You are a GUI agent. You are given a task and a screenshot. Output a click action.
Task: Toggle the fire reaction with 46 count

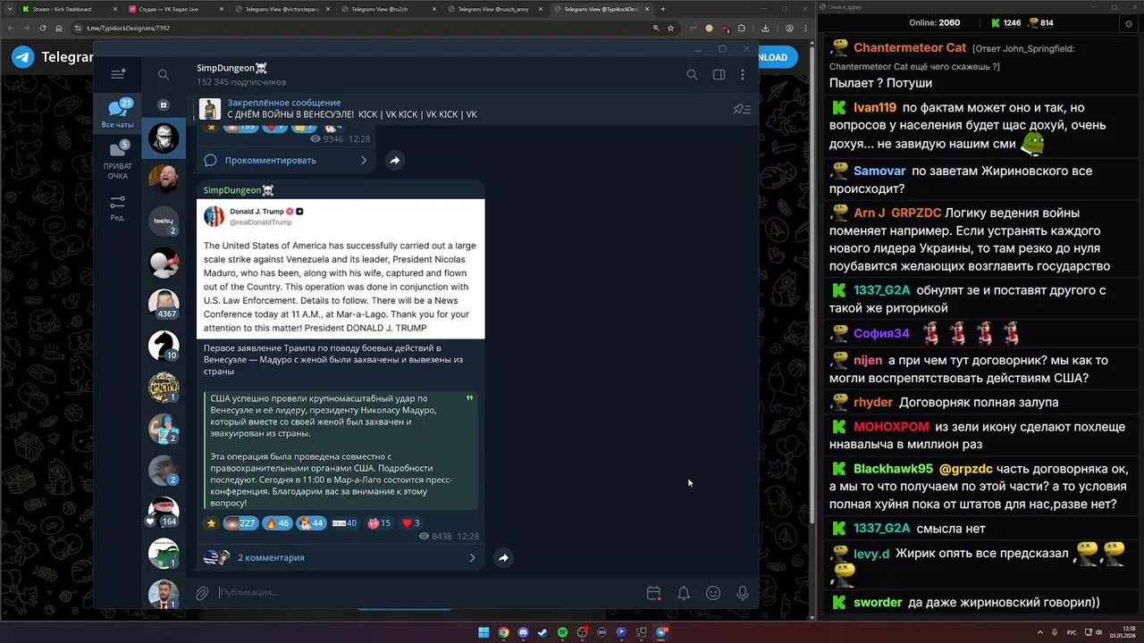coord(277,523)
